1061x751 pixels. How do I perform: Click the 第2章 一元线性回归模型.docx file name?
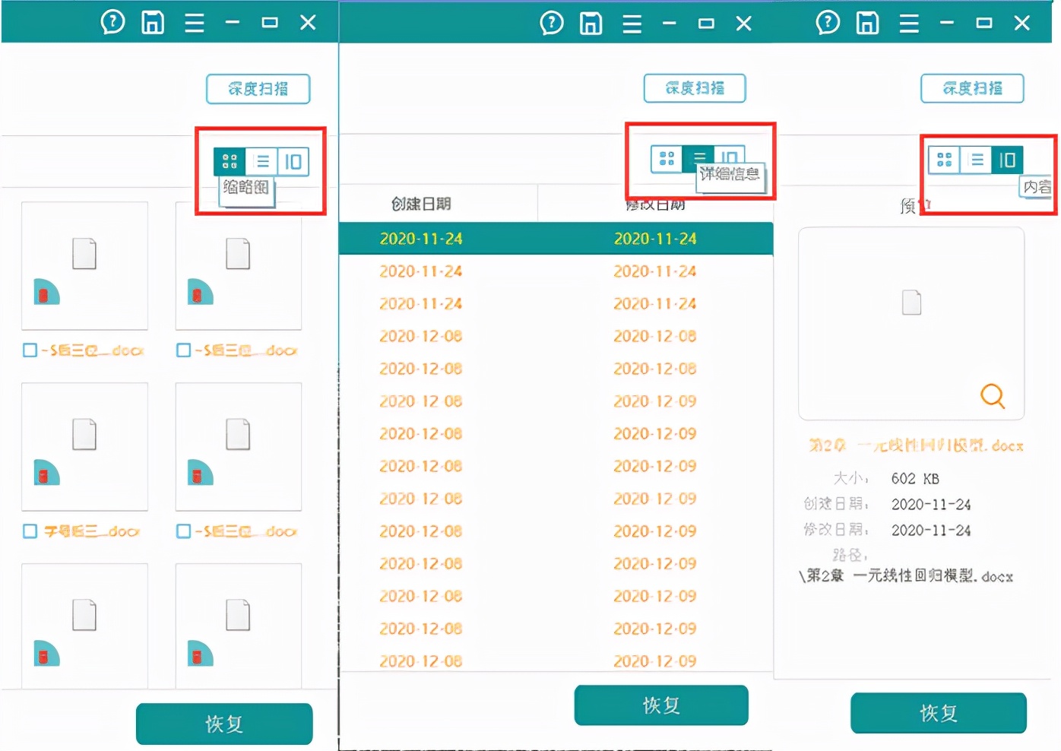click(914, 446)
